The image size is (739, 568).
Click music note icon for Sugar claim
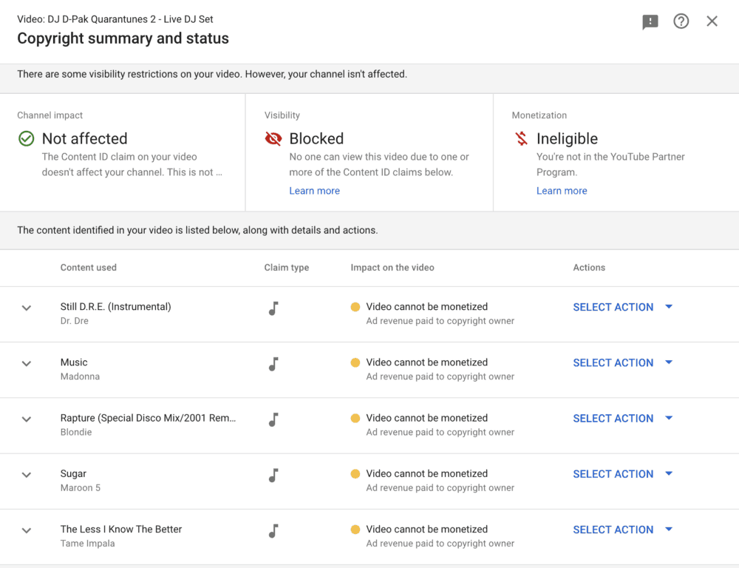tap(273, 475)
